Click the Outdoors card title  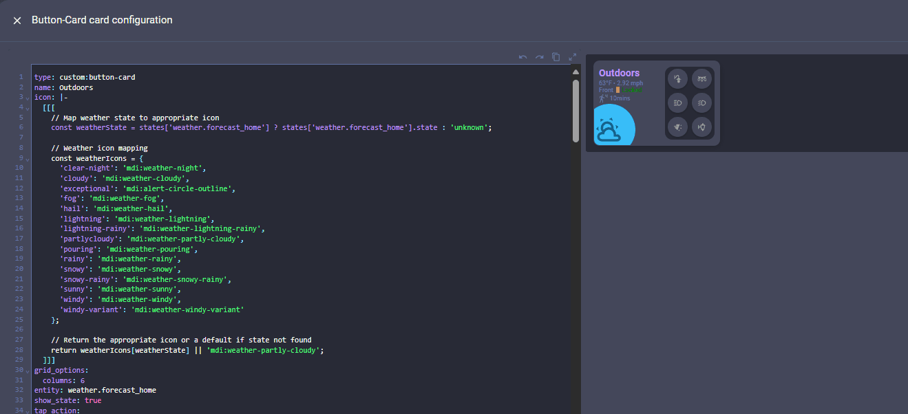[619, 72]
